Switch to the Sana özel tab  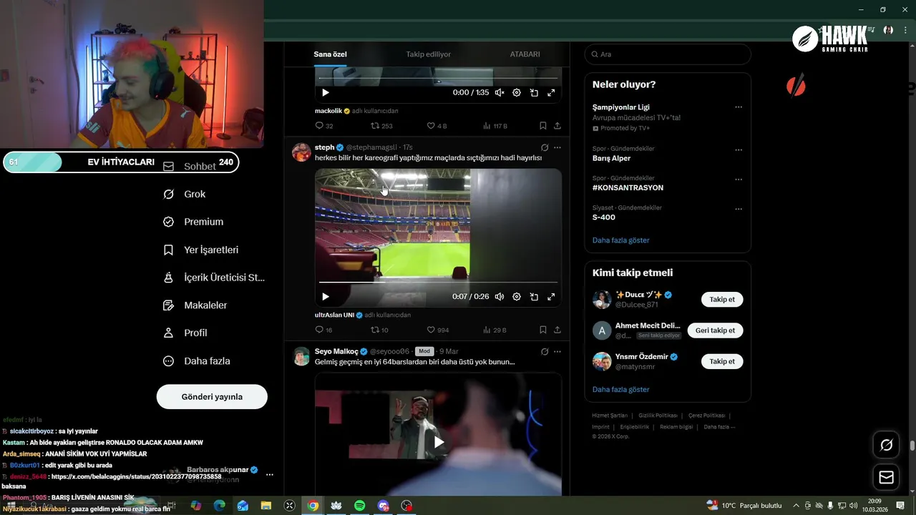(x=330, y=54)
